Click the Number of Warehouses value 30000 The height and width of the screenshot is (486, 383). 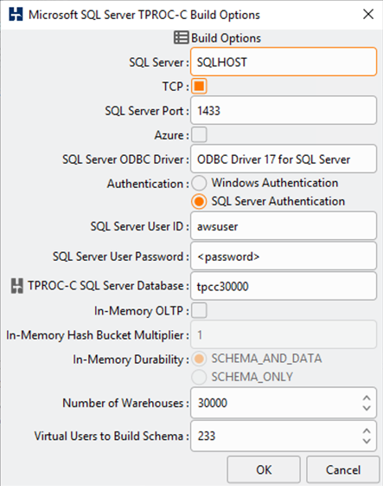point(213,403)
